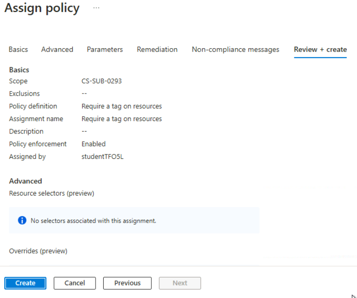Click the scope value CS-SUB-0293
Image resolution: width=357 pixels, height=298 pixels.
tap(101, 81)
